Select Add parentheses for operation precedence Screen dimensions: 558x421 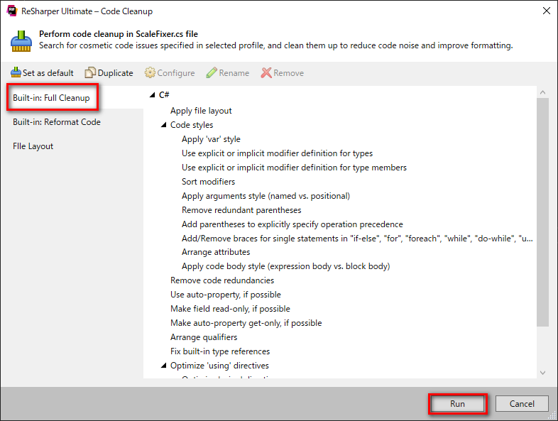[x=292, y=224]
